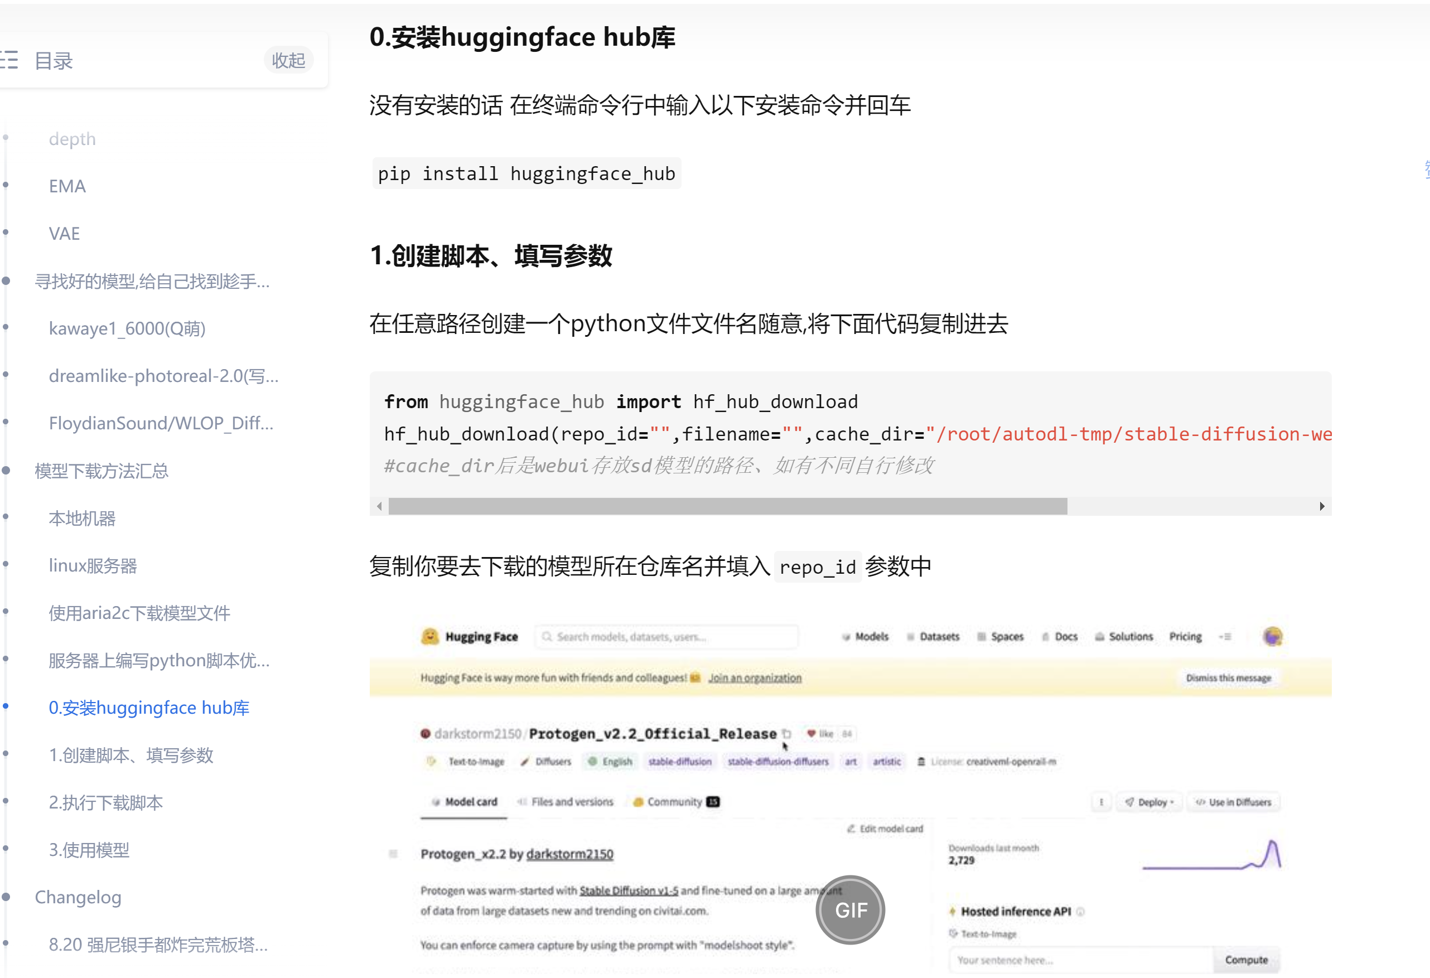Click the code block left scroll arrow
This screenshot has width=1430, height=978.
click(x=380, y=506)
